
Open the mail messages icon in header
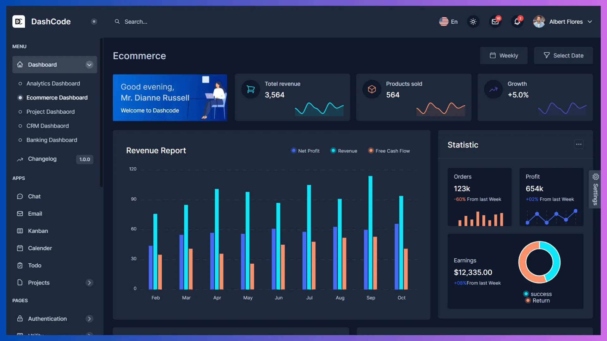[495, 22]
